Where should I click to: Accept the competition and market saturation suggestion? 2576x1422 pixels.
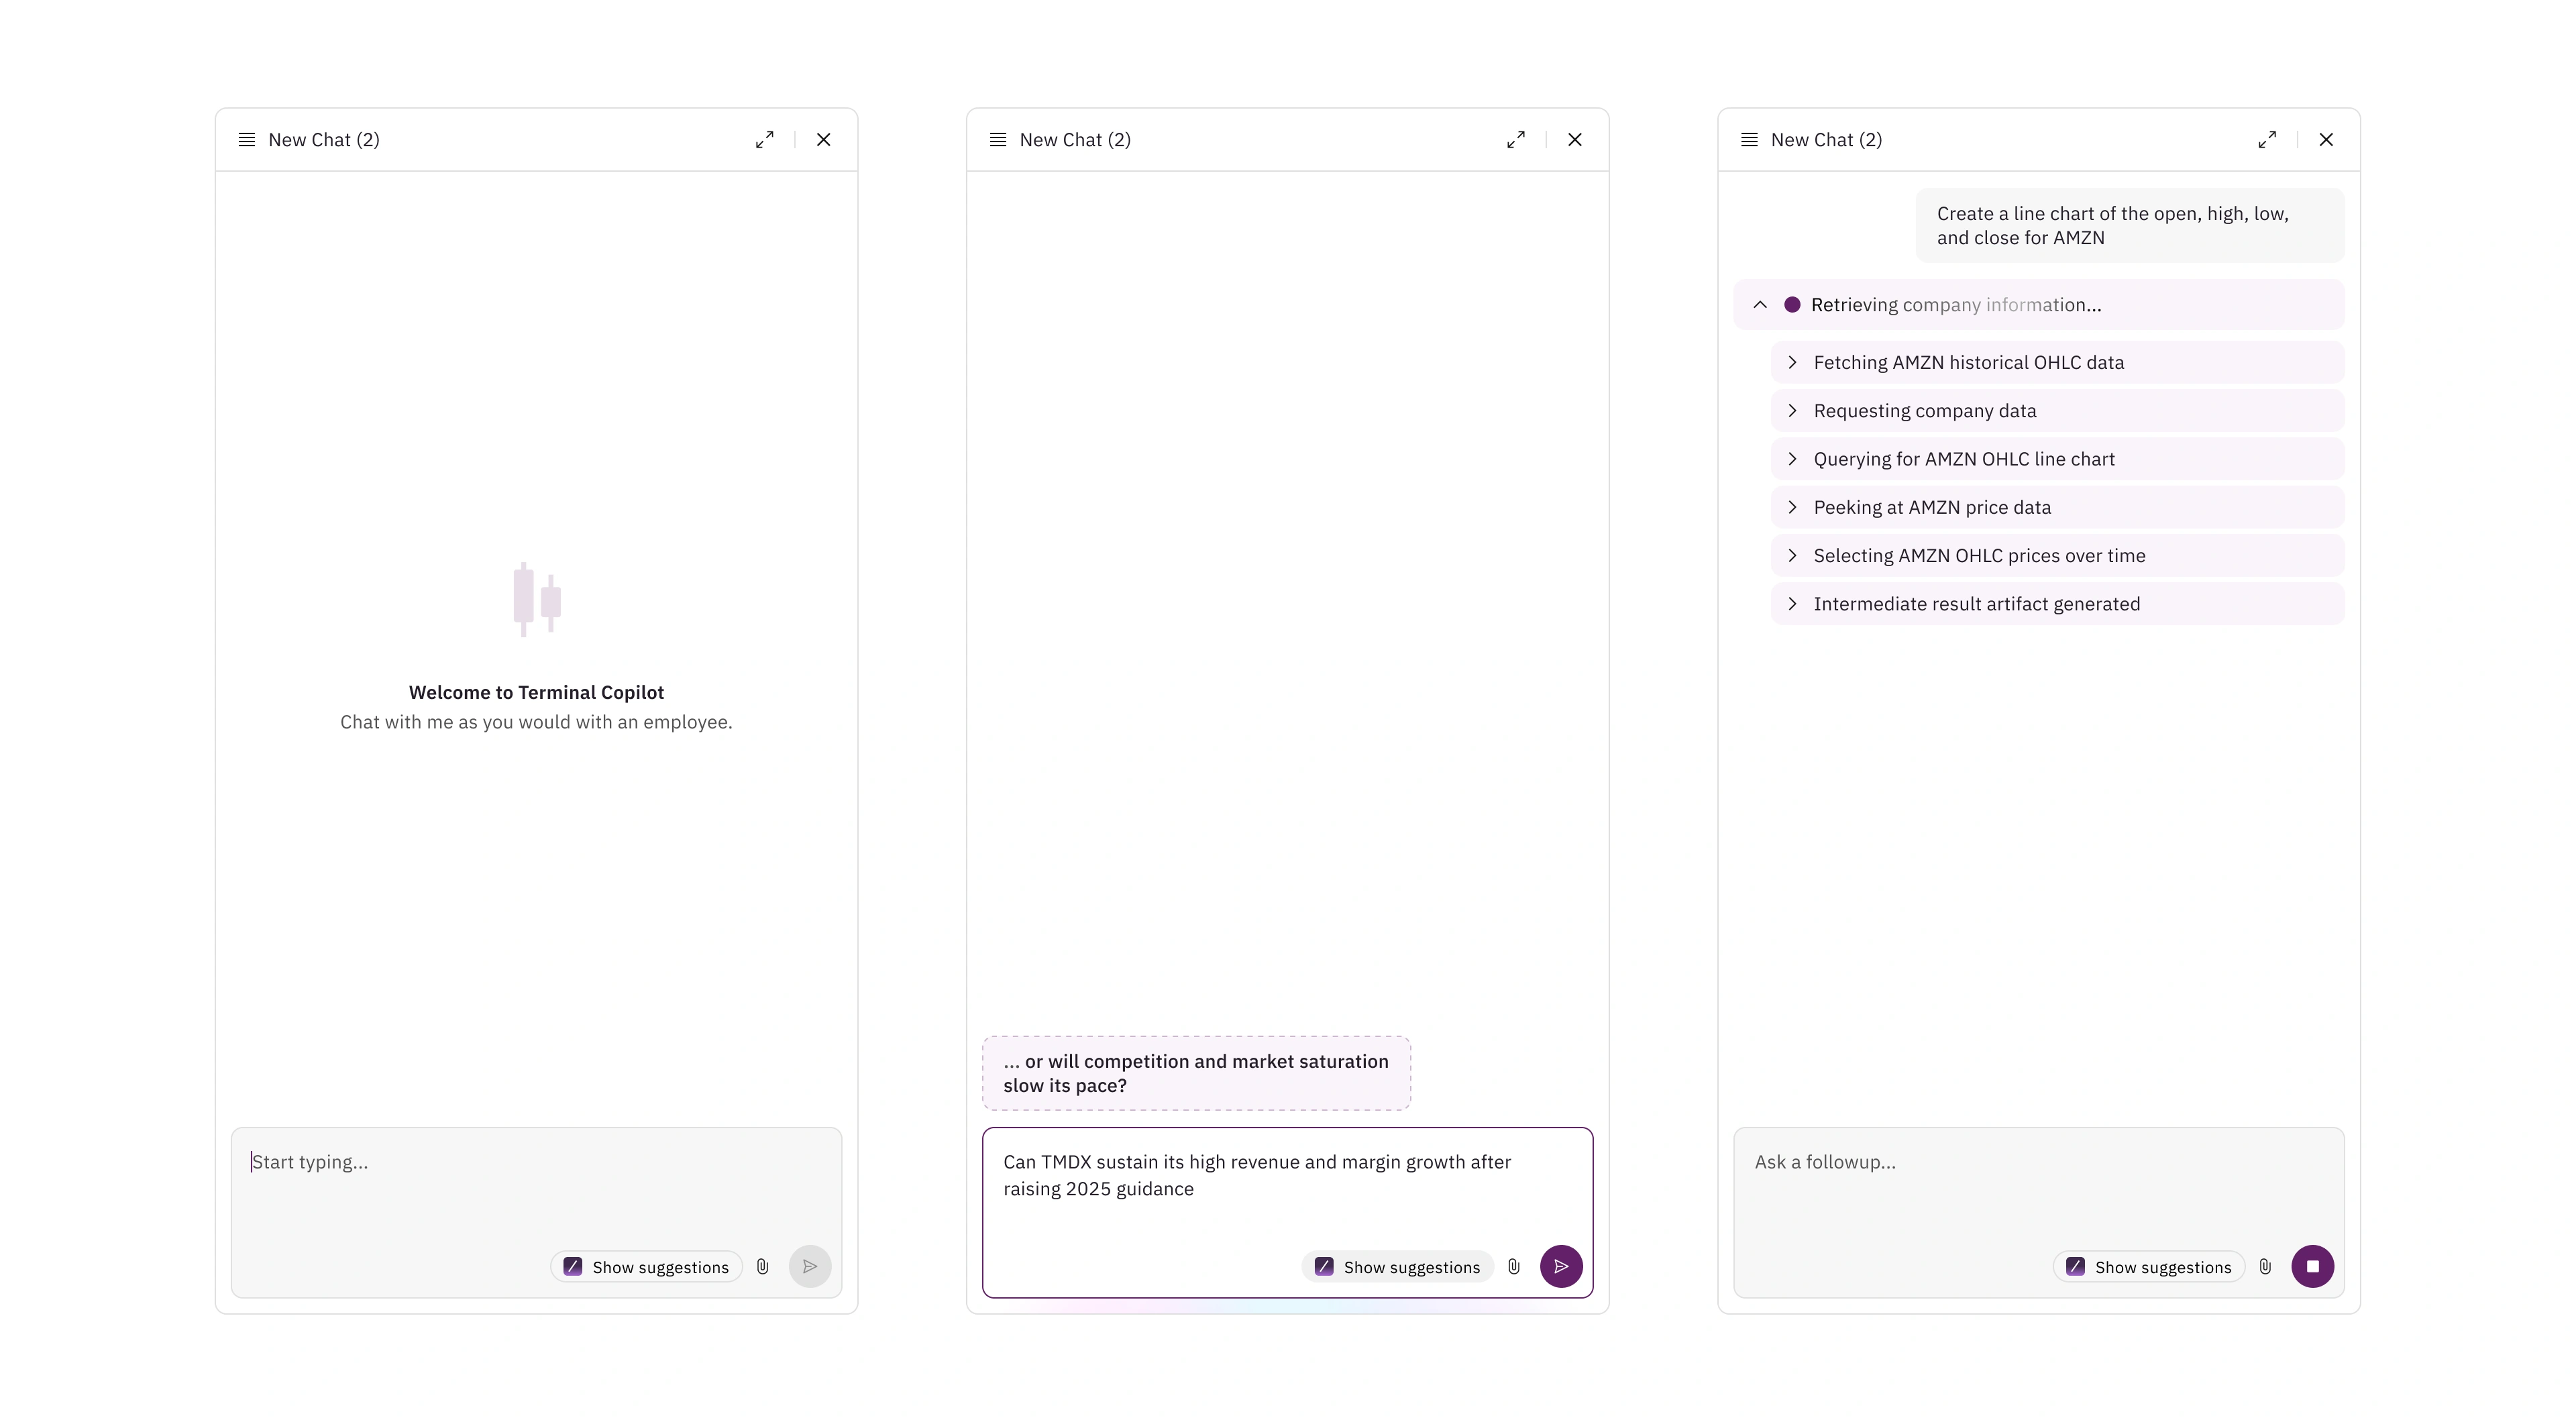click(1196, 1073)
